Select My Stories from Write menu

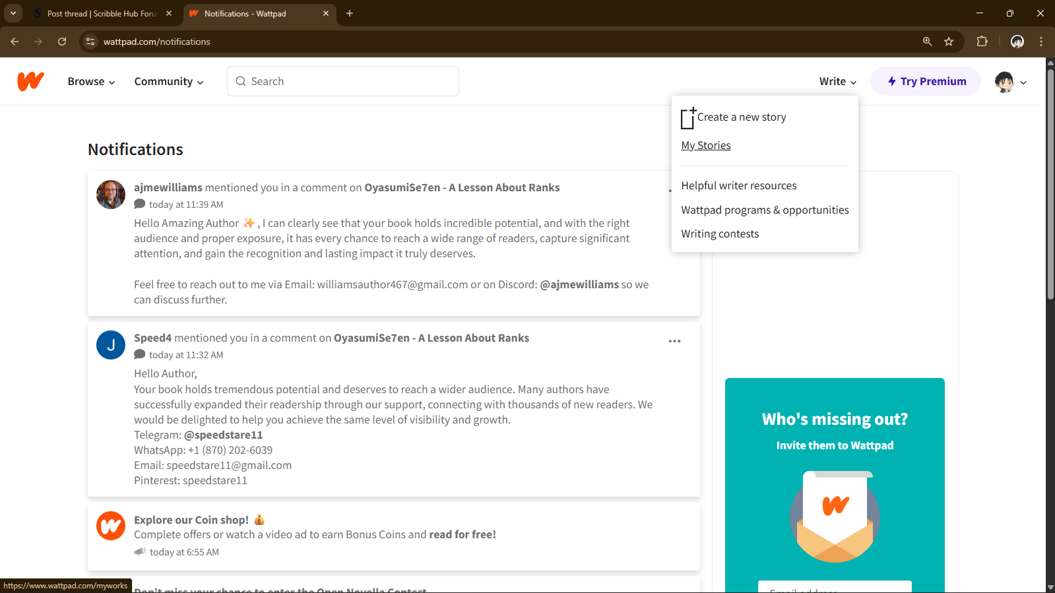[705, 146]
